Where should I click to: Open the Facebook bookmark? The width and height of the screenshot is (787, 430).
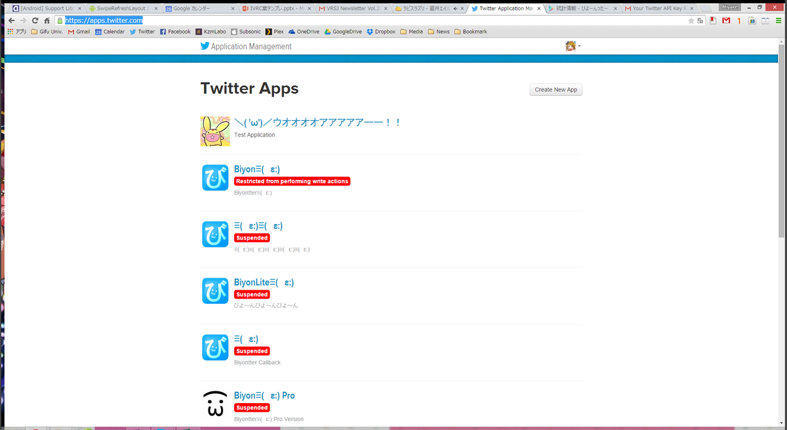(175, 32)
